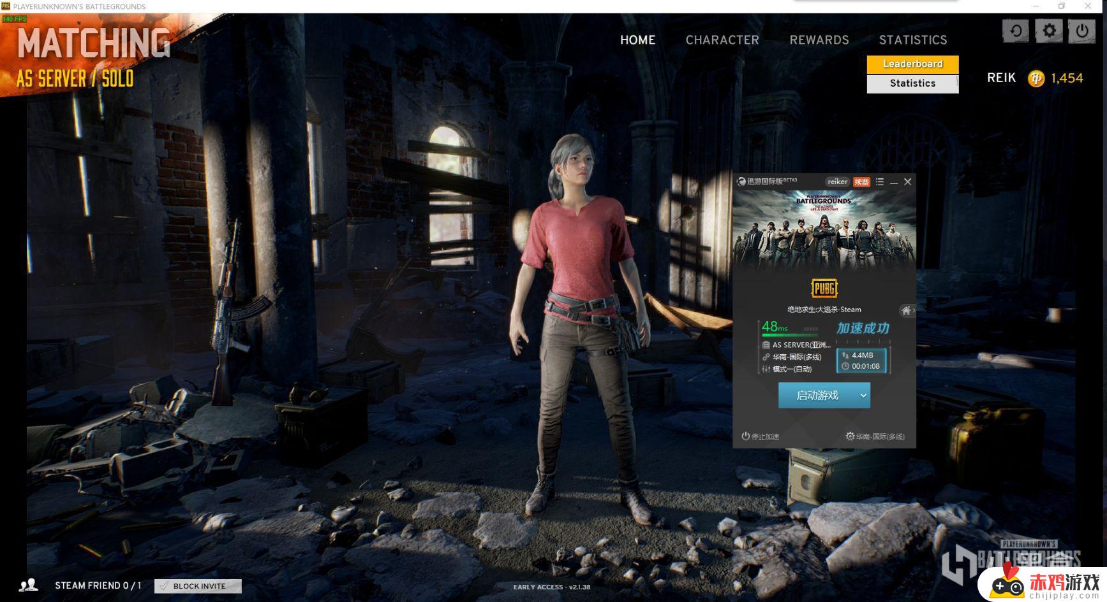Screen dimensions: 1107x602
Task: Click the 华南-国际(多线) node row with link icon
Action: tap(792, 357)
